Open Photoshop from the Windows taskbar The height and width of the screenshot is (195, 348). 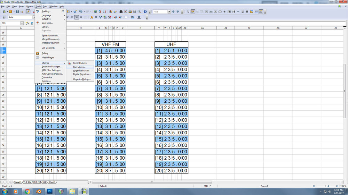[x=50, y=191]
